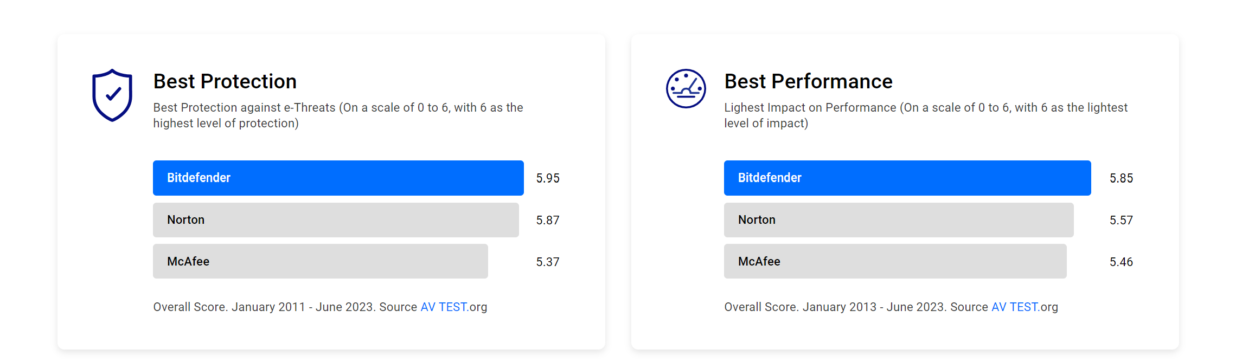Click the Bitdefender bar in Best Protection
The height and width of the screenshot is (362, 1242).
point(338,178)
